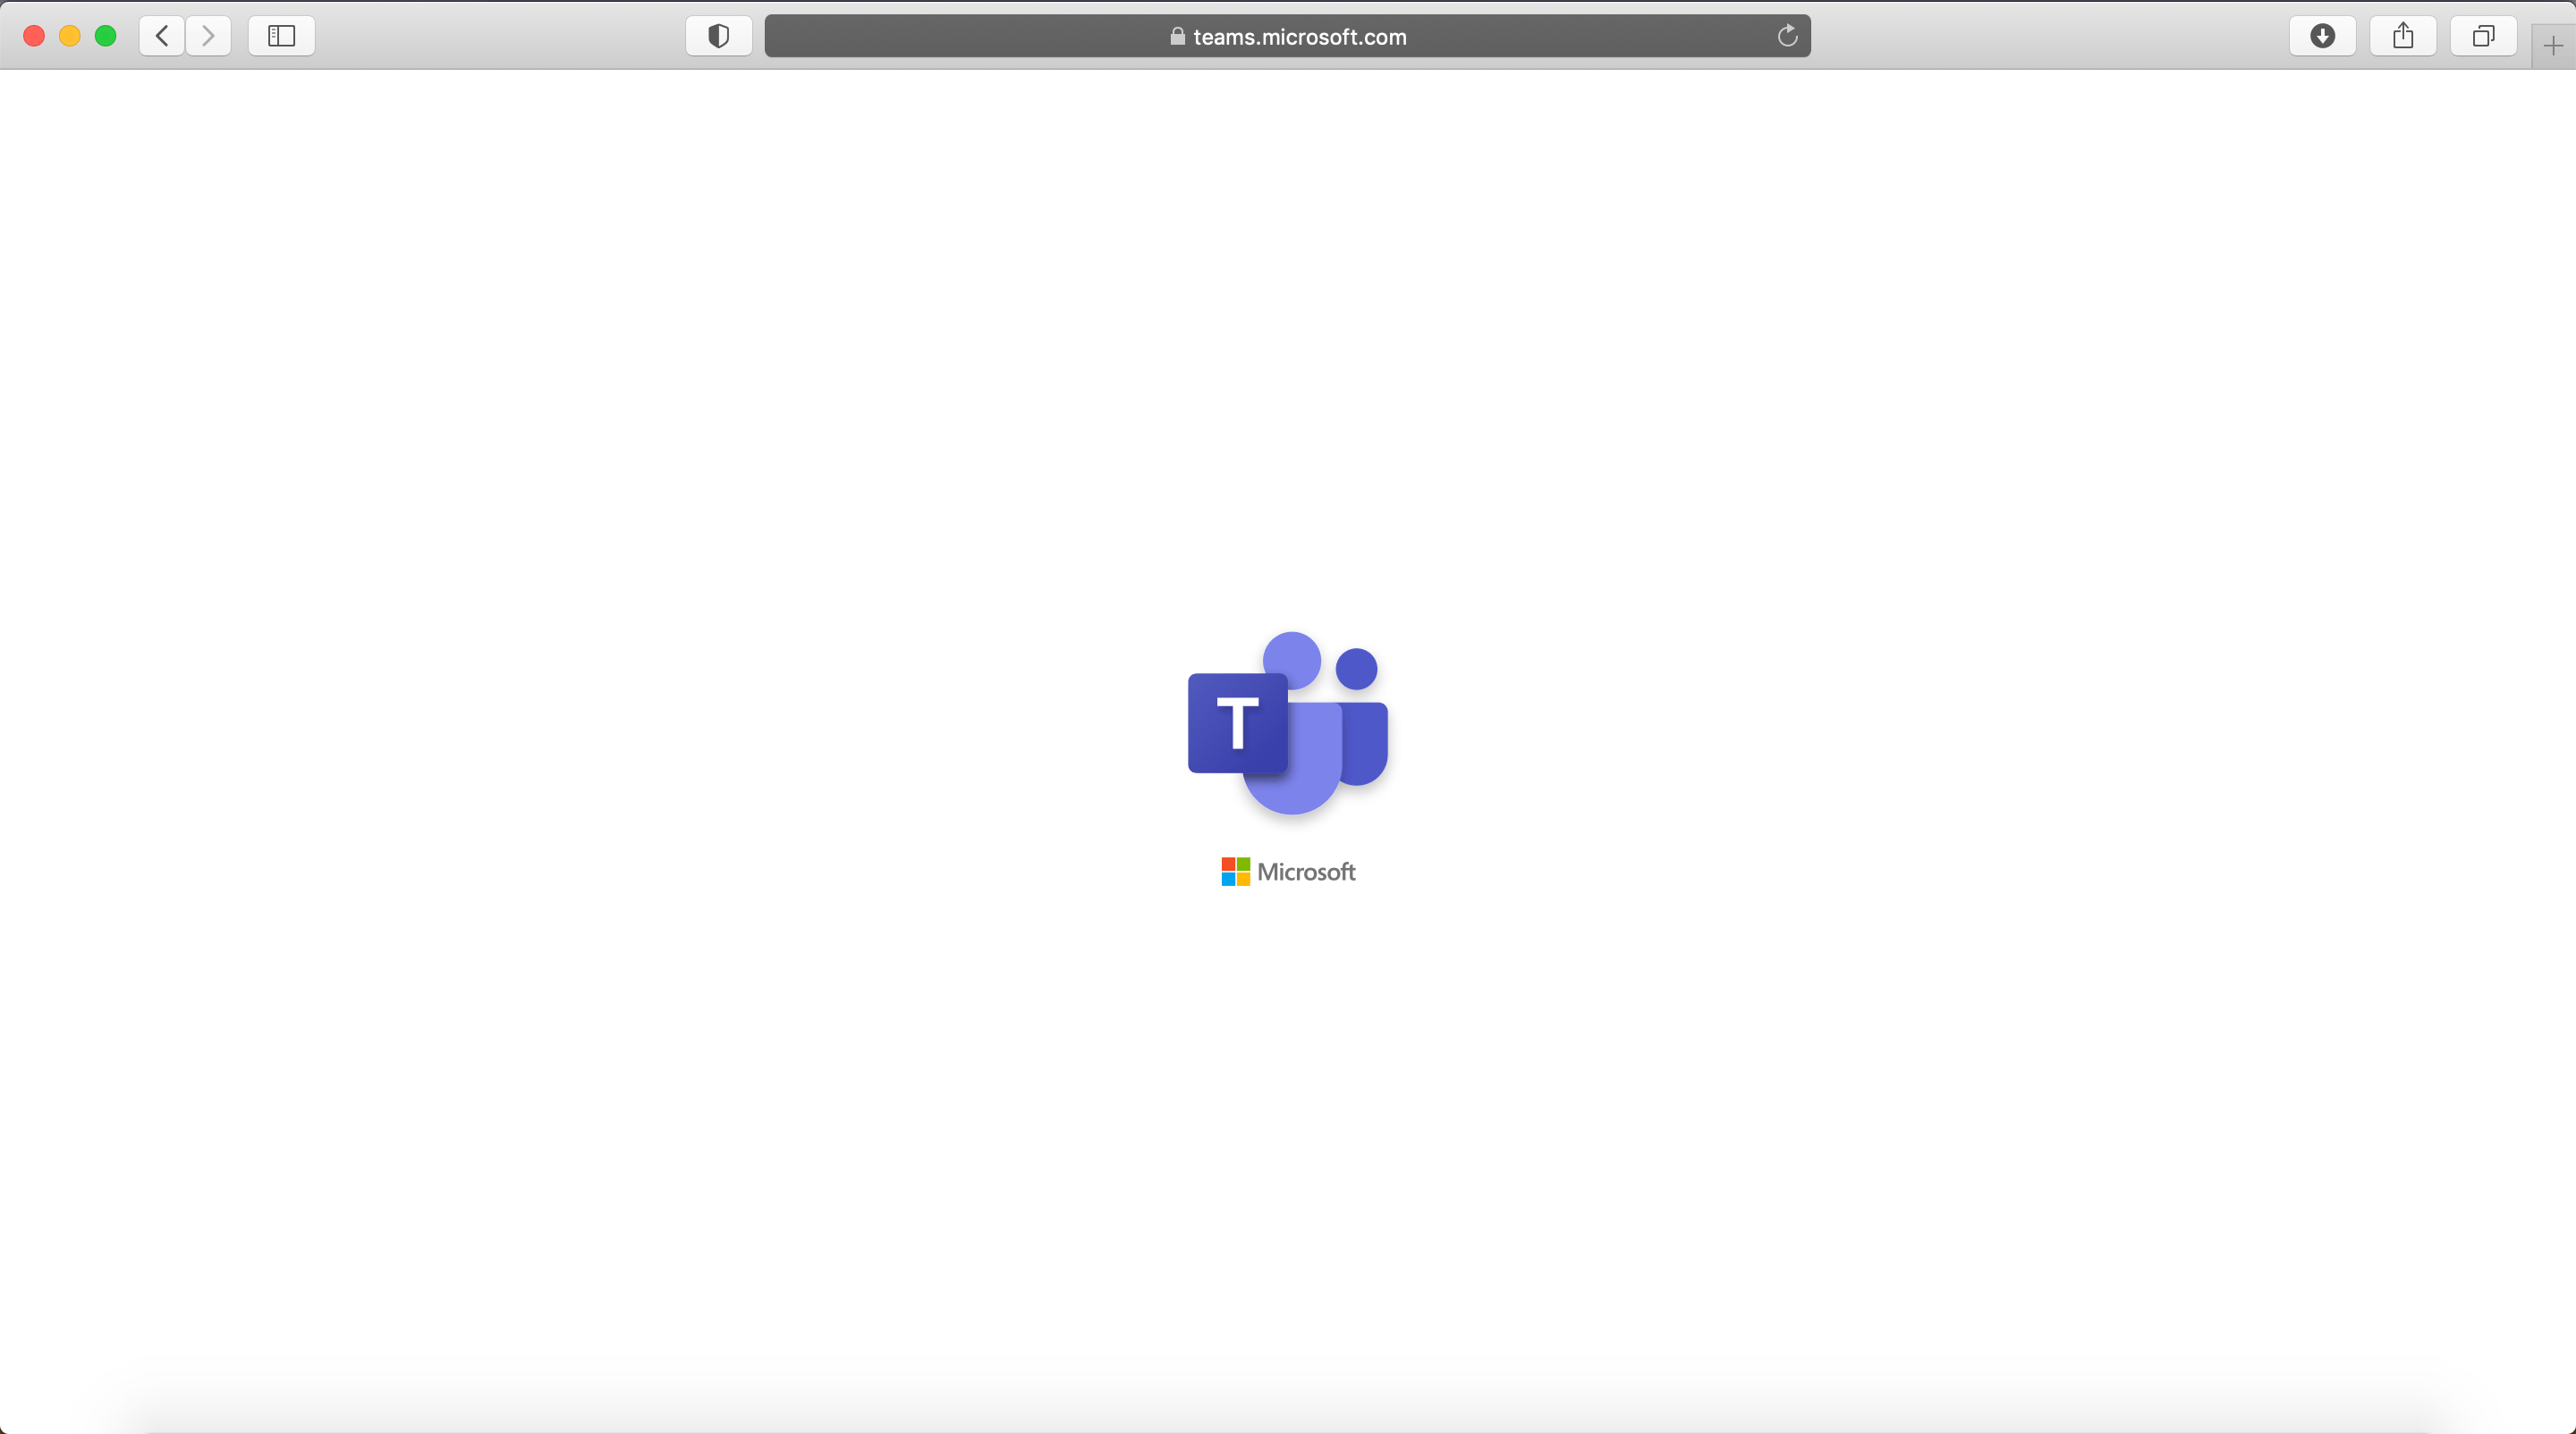Click the teams.microsoft.com address field
Screen dimensions: 2576x1434
click(x=1298, y=37)
